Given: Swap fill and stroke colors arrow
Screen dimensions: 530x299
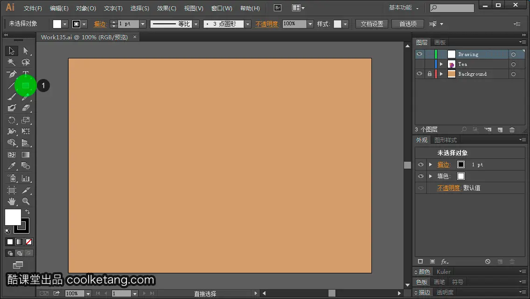Looking at the screenshot, I should pos(28,212).
